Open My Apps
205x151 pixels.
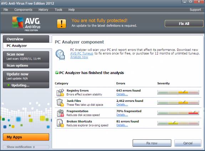26,137
